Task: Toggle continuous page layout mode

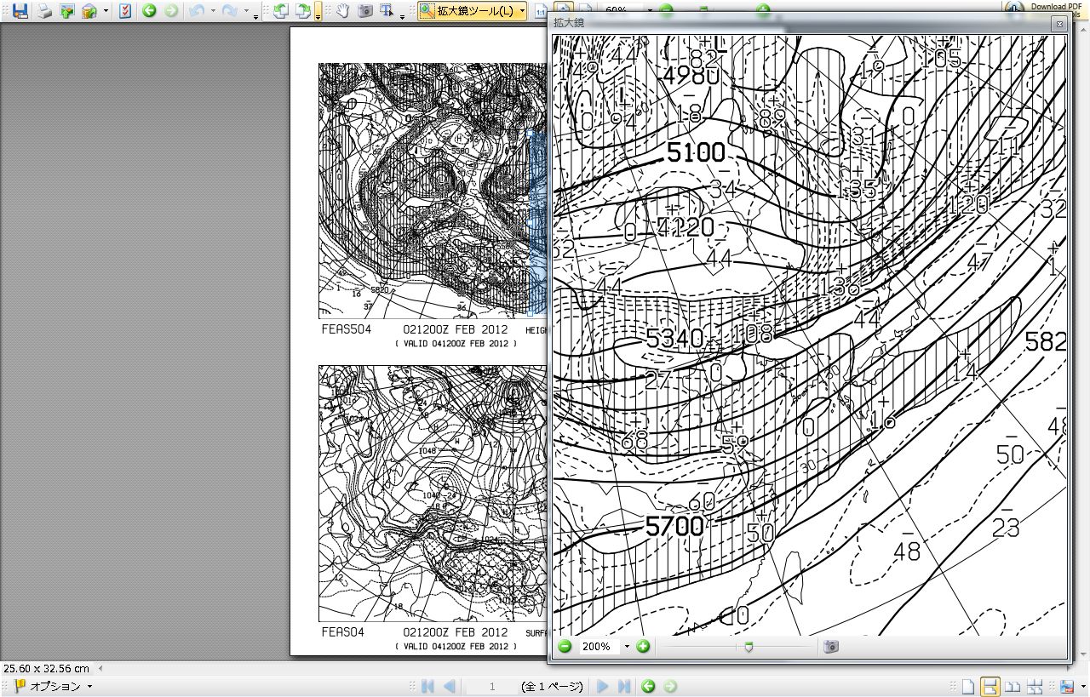Action: [990, 687]
